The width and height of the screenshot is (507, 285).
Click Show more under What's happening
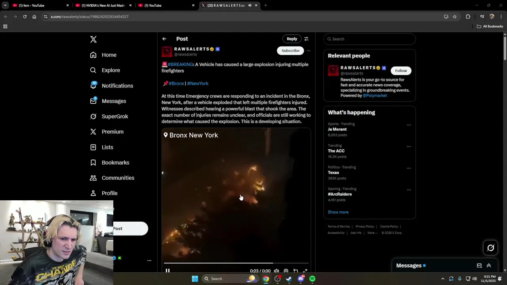tap(338, 212)
